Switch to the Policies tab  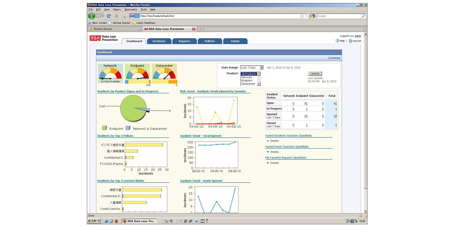click(x=210, y=41)
